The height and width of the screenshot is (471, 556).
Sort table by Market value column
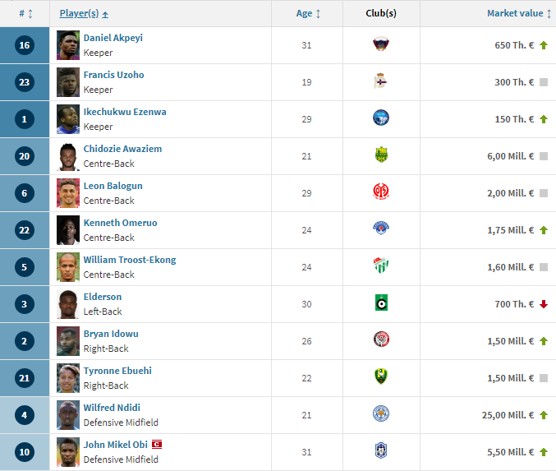(519, 13)
